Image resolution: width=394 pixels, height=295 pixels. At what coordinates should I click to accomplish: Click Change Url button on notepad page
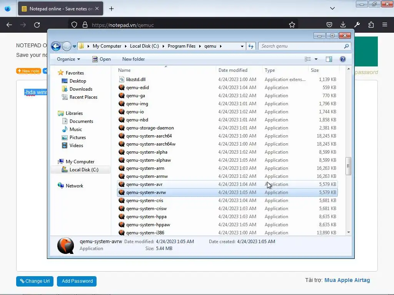(x=35, y=281)
